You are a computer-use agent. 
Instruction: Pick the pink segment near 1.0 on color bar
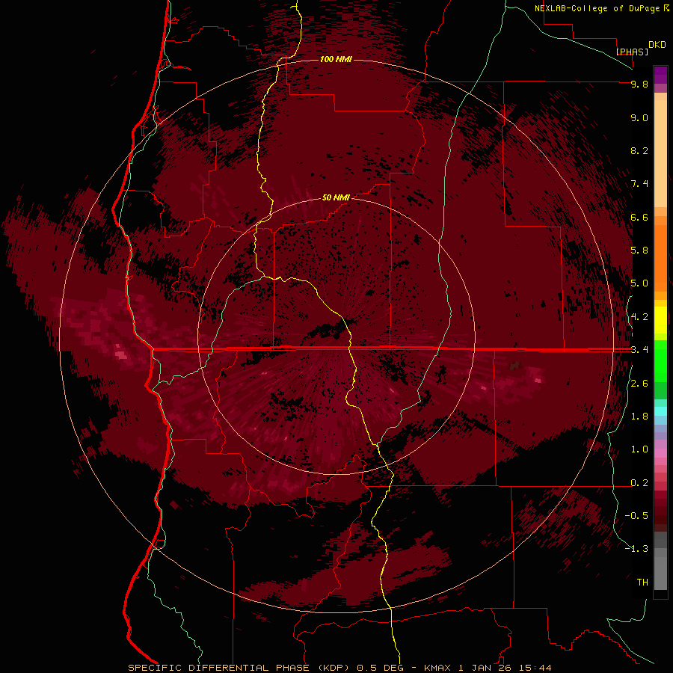click(x=660, y=453)
